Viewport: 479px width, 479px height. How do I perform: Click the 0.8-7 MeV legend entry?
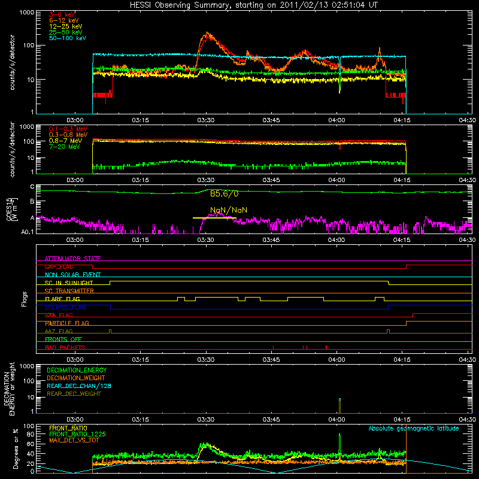pos(65,141)
